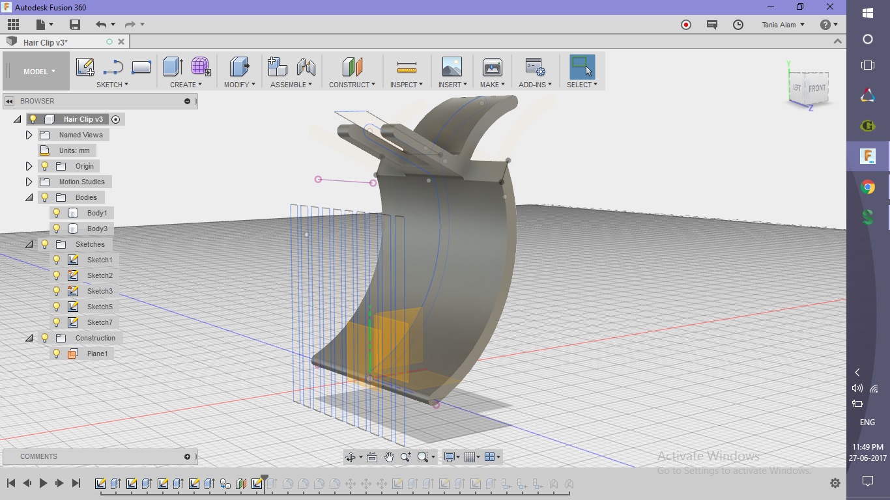Hide Sketch1 using its light bulb

57,260
